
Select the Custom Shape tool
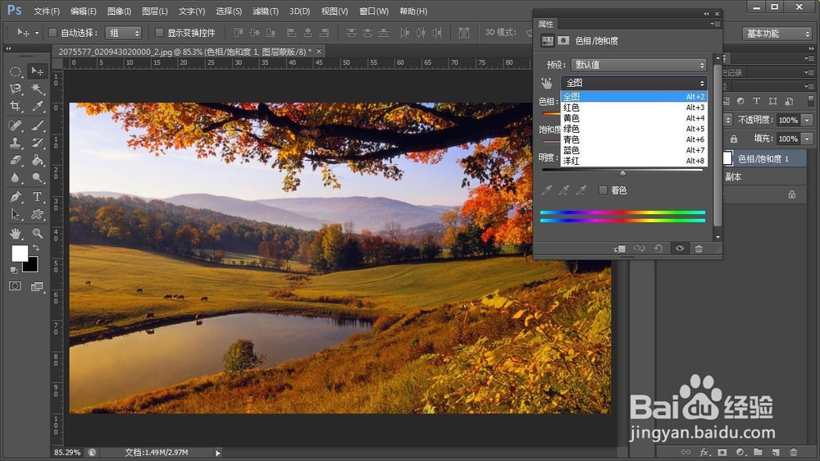click(x=37, y=214)
